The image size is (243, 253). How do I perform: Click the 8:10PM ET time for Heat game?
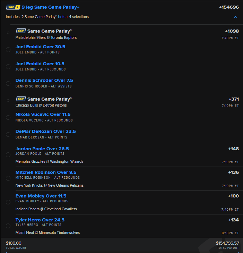tap(230, 233)
